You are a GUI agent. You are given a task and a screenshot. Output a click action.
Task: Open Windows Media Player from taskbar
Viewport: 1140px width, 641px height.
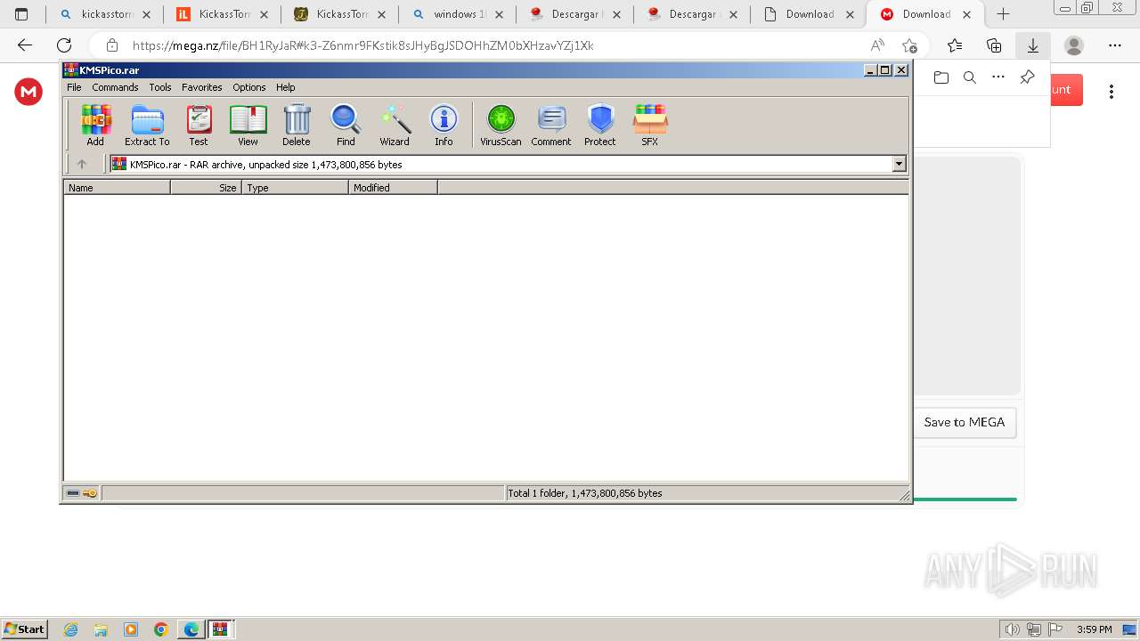pos(131,629)
